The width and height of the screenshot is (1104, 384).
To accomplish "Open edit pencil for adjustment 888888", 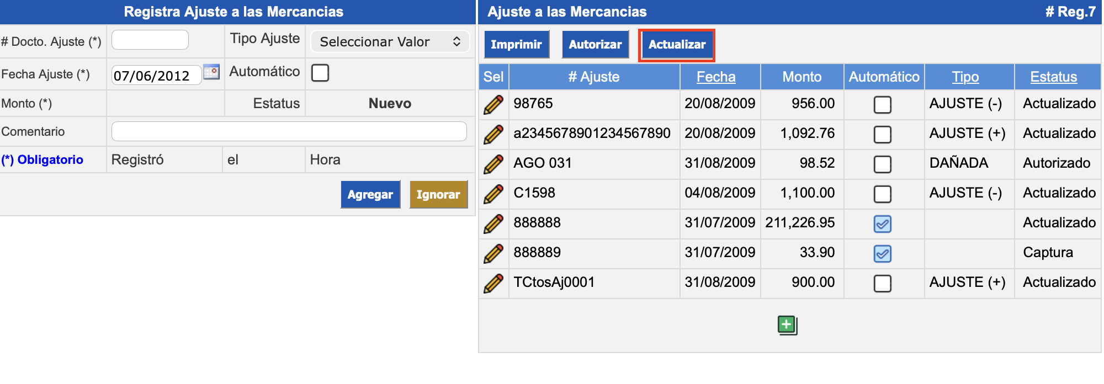I will [x=493, y=223].
